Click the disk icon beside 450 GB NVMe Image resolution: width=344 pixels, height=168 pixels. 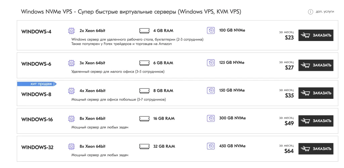coord(211,146)
